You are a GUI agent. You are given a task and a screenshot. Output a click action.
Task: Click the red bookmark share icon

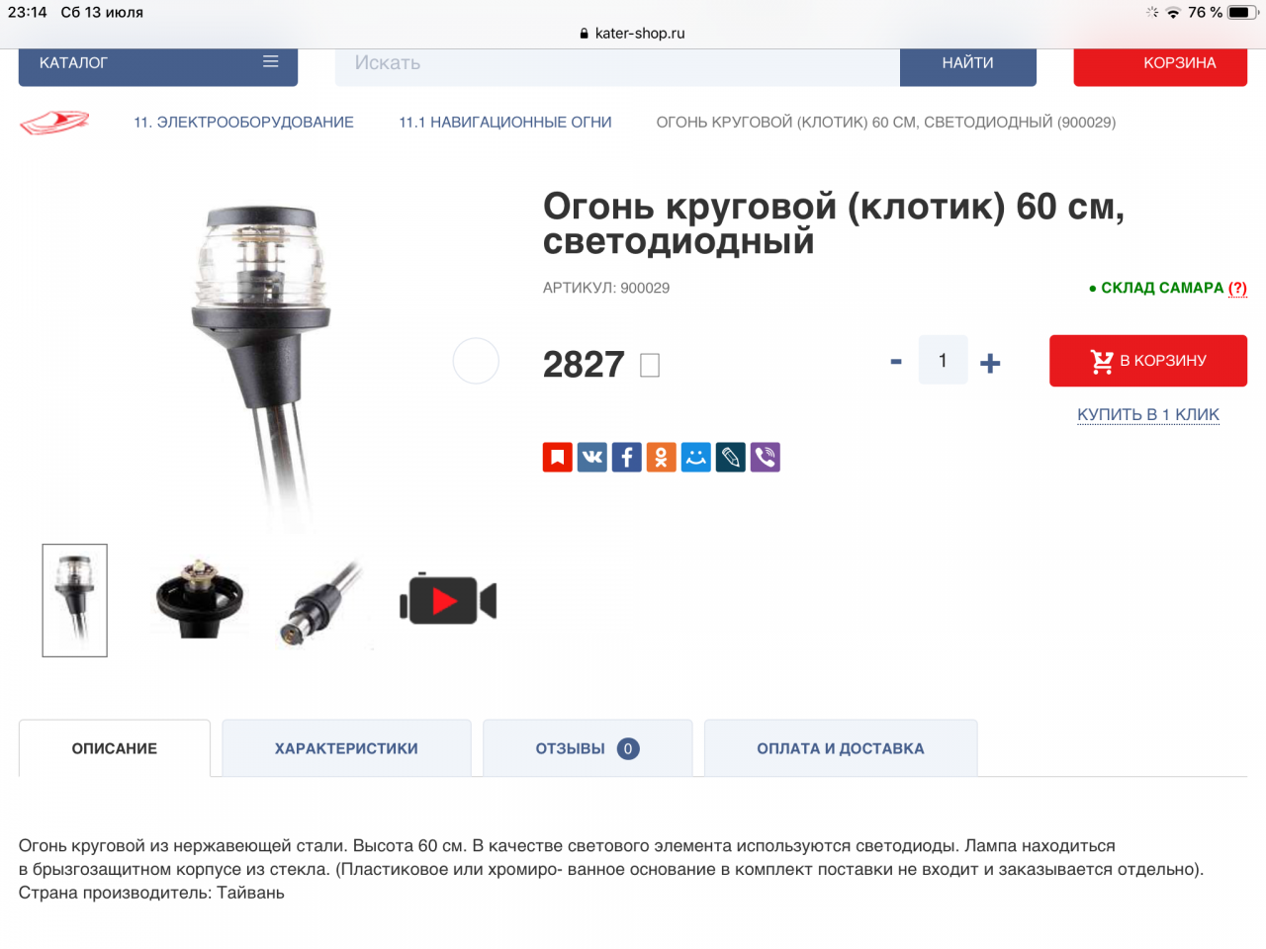coord(558,457)
